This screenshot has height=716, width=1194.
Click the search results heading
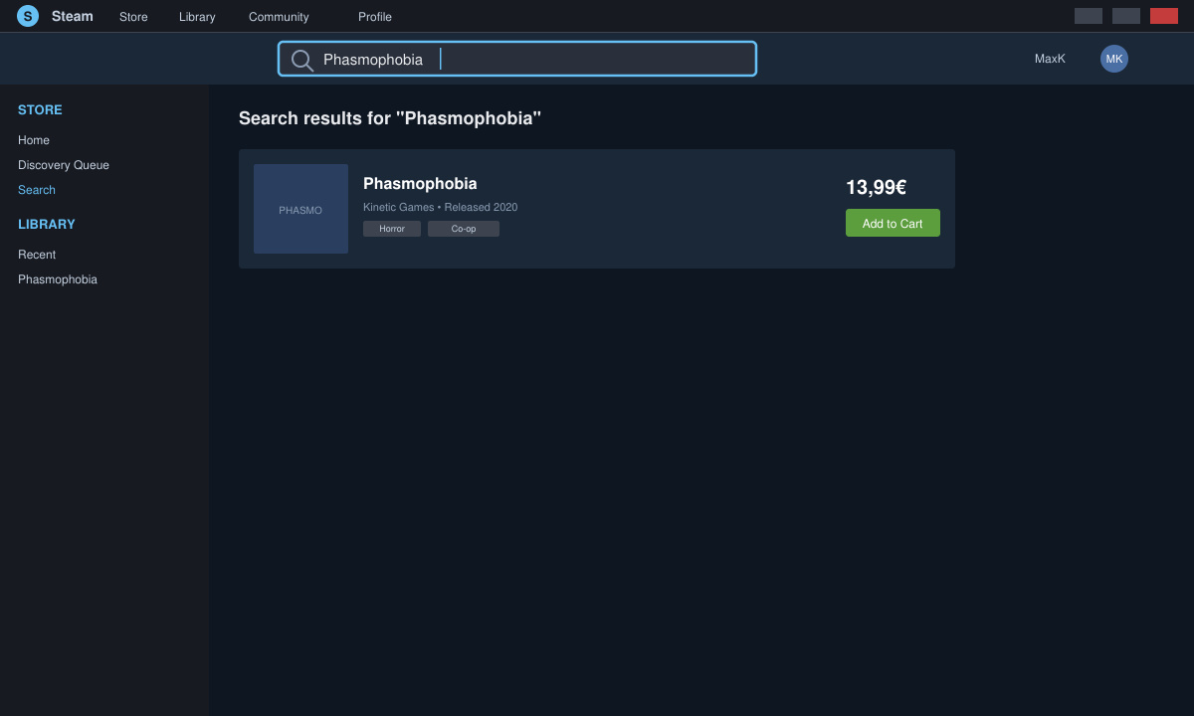pyautogui.click(x=390, y=118)
